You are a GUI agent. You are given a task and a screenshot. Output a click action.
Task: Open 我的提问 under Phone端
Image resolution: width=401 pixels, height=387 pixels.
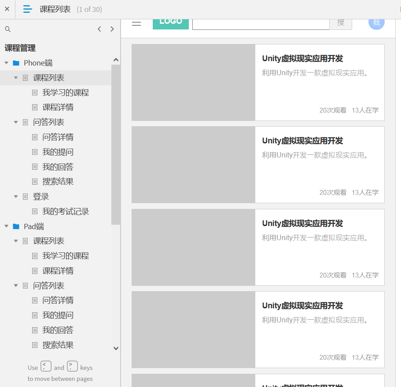pos(58,152)
